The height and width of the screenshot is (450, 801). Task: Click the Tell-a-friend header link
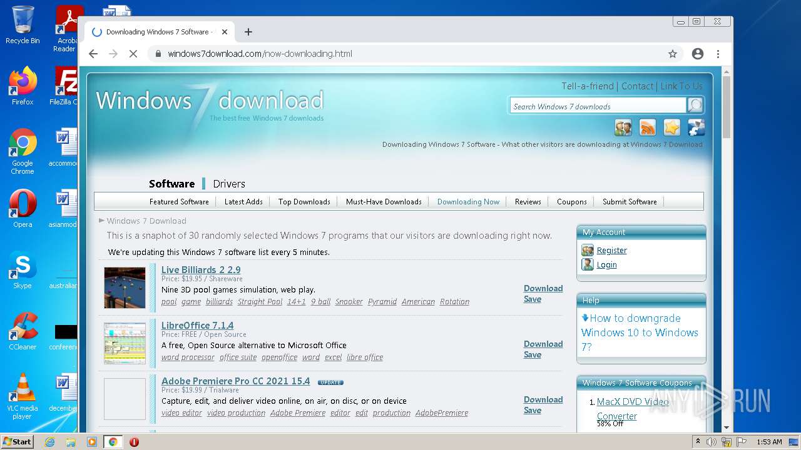click(x=588, y=86)
